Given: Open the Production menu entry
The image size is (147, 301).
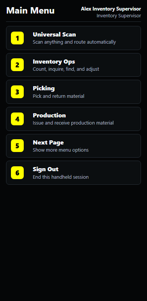Looking at the screenshot, I should pyautogui.click(x=73, y=119).
